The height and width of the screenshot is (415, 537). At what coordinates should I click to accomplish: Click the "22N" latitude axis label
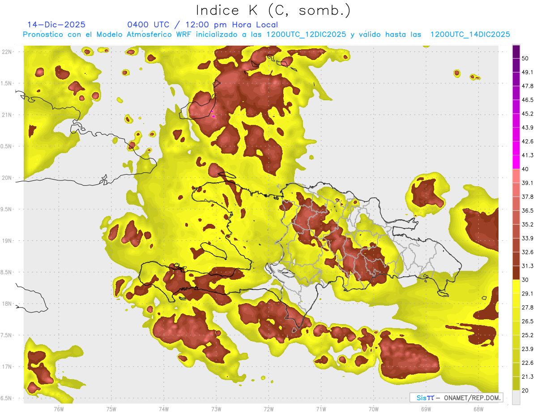[7, 51]
